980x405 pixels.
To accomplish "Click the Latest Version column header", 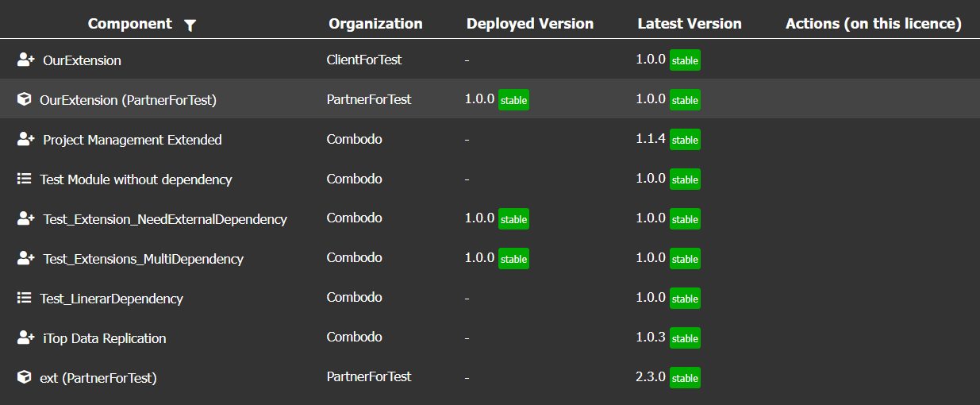I will click(689, 24).
